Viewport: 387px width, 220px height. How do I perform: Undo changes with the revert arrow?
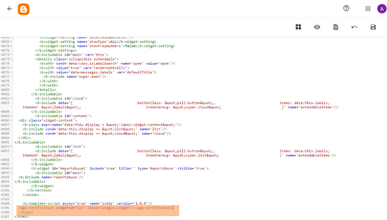tap(354, 27)
